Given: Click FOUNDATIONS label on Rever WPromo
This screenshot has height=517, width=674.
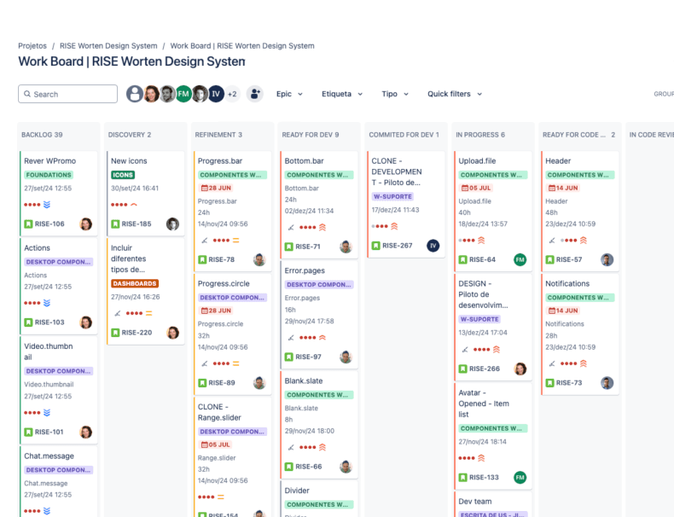Looking at the screenshot, I should point(49,175).
